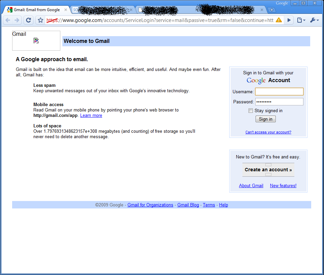Click the '©2009 Google' footer text
The width and height of the screenshot is (324, 275).
[x=109, y=205]
